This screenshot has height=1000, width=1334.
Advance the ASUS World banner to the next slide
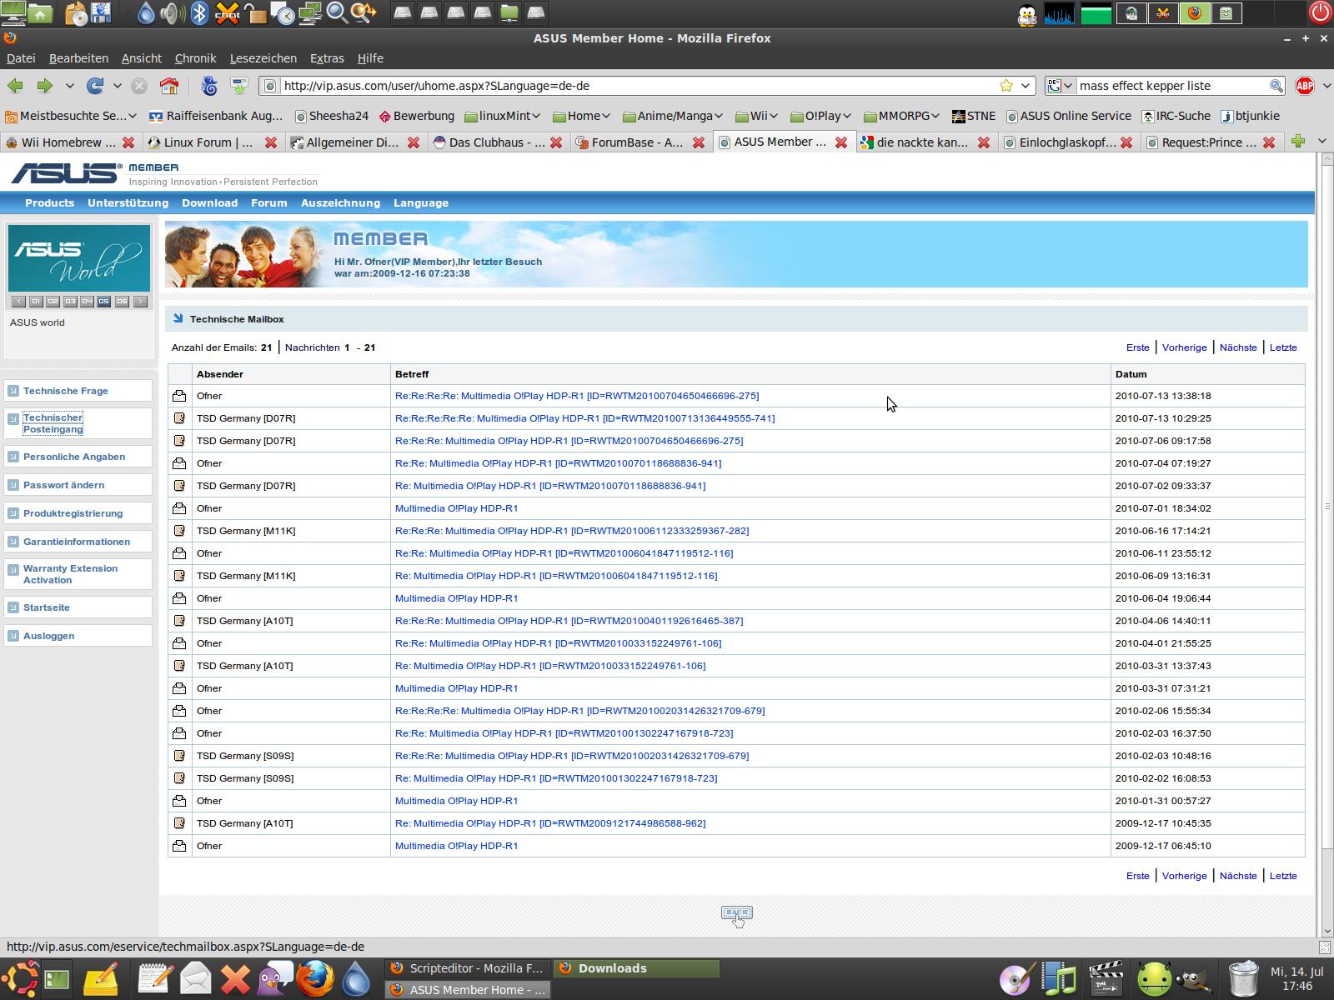pos(140,302)
